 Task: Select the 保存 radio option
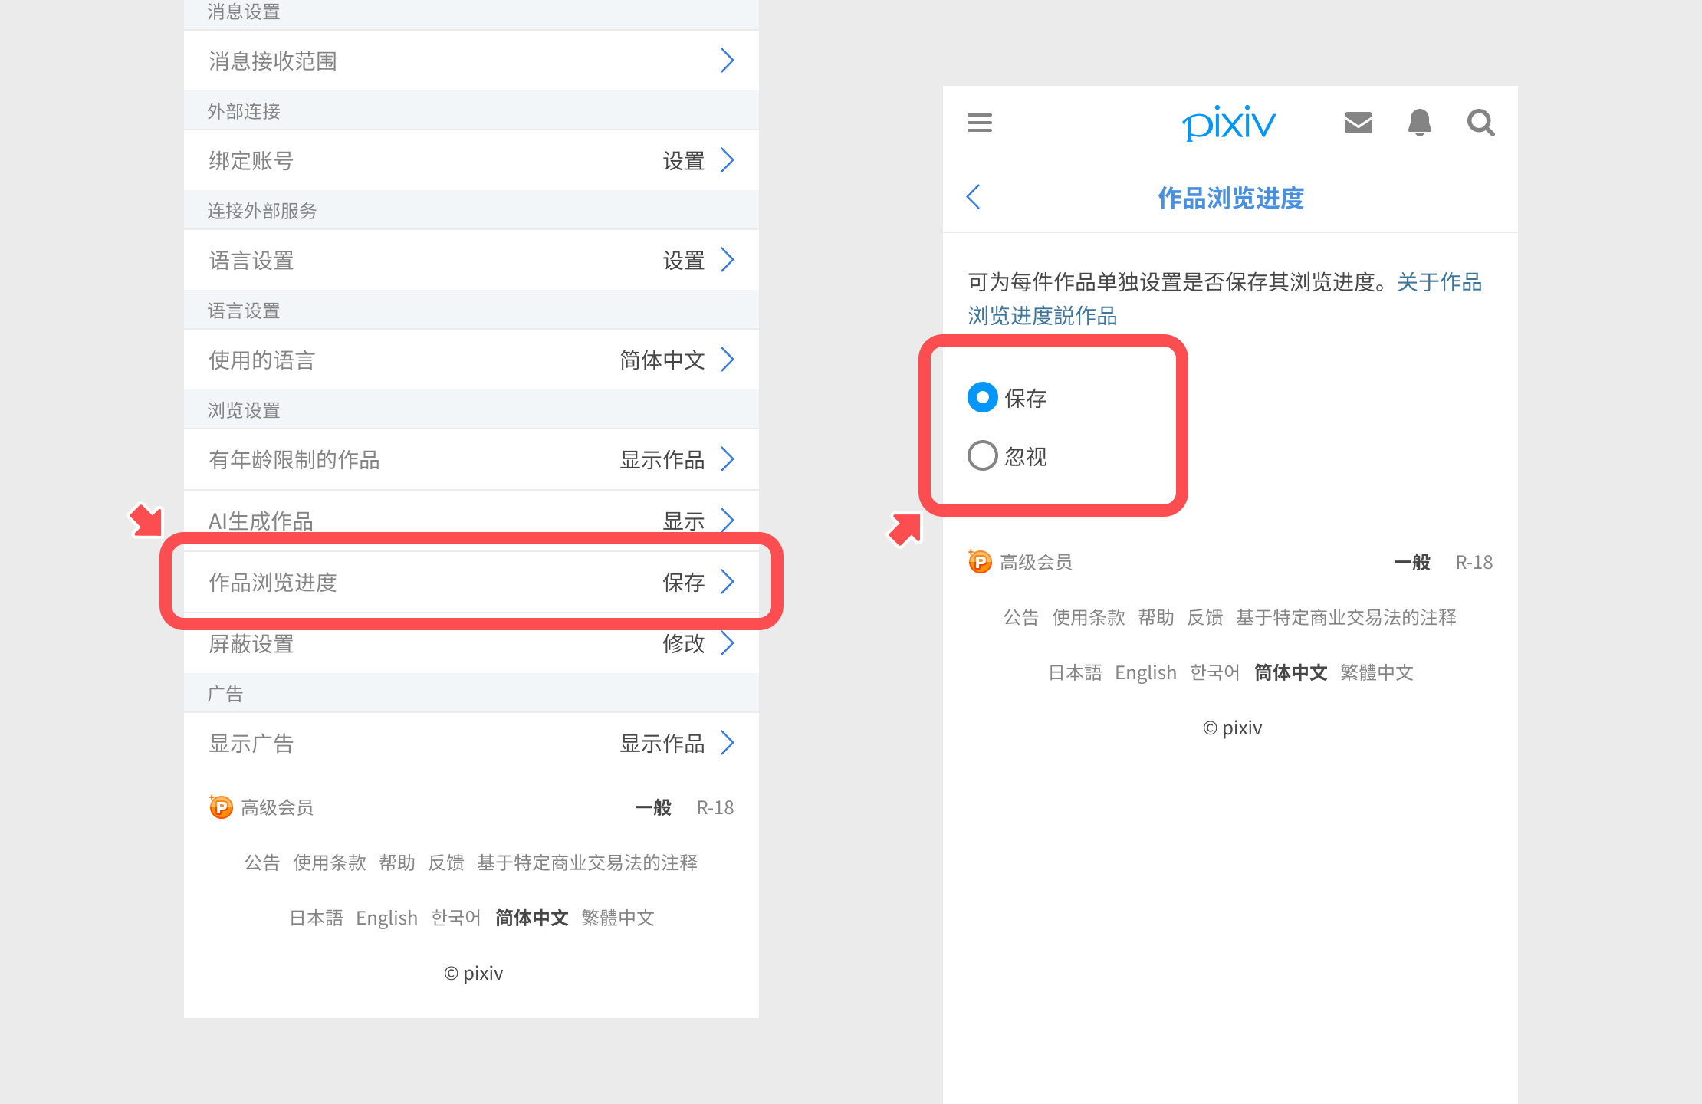[x=983, y=397]
